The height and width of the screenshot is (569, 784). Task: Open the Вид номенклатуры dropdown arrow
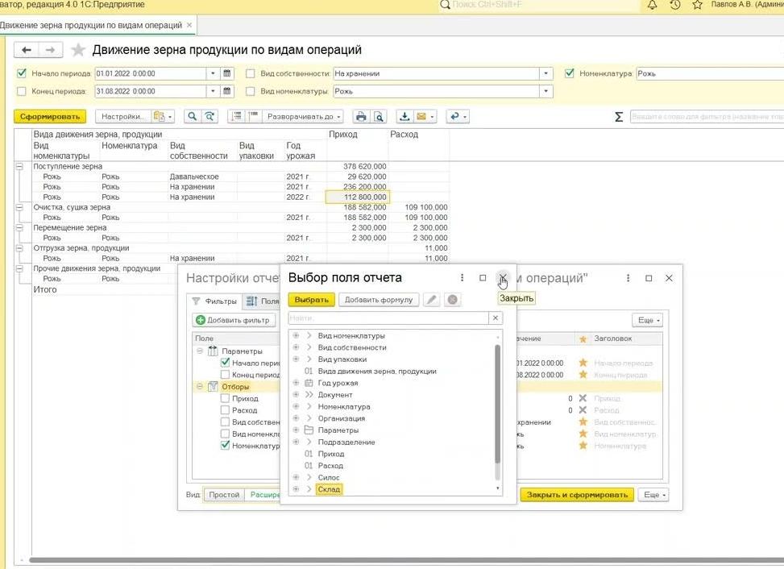[546, 92]
